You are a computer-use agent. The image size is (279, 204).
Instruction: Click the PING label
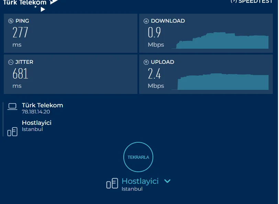point(22,21)
